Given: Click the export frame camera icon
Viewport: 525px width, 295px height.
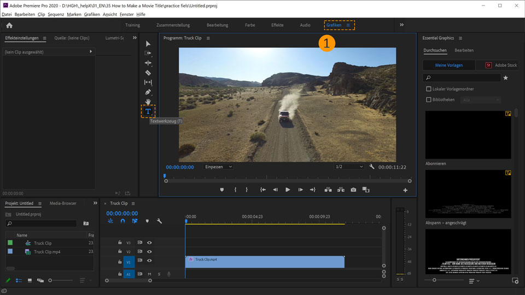Looking at the screenshot, I should point(353,190).
